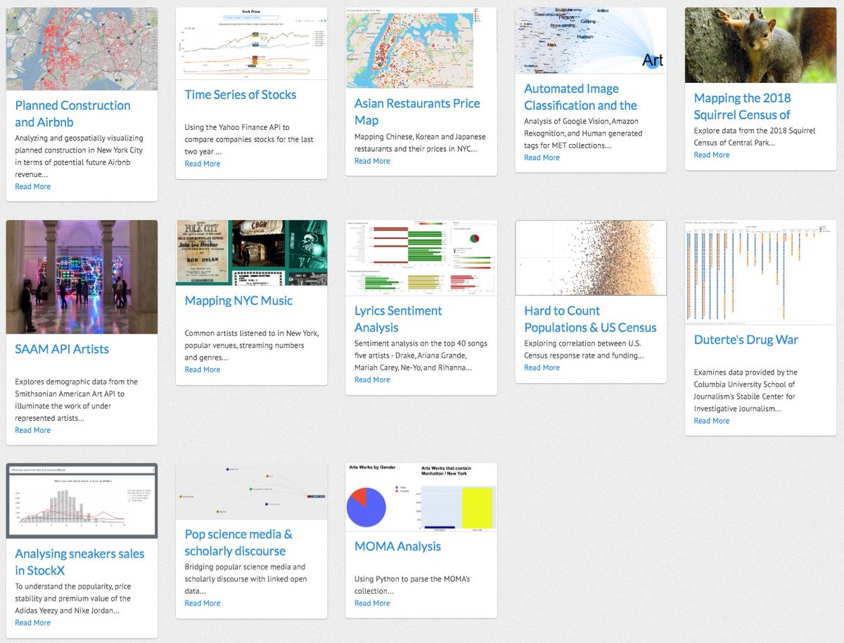Open Hard to Count Populations title link
This screenshot has height=643, width=844.
coord(590,319)
